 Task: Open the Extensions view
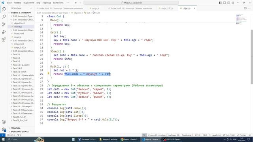(x=4, y=39)
